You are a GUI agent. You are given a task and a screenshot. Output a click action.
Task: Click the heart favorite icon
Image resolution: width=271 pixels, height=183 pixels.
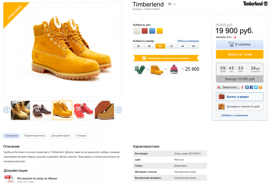[170, 4]
